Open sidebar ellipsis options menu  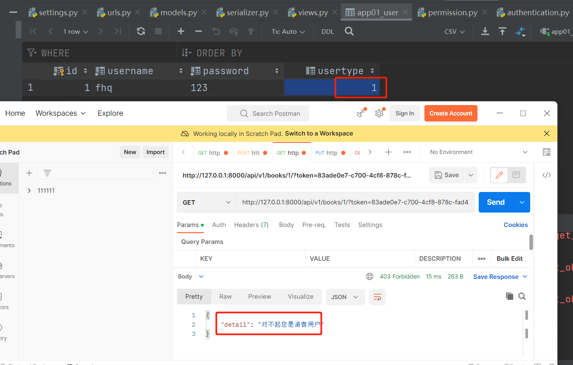[163, 173]
